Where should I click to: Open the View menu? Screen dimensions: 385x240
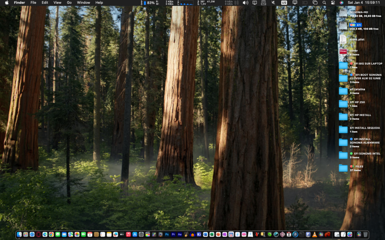point(57,3)
